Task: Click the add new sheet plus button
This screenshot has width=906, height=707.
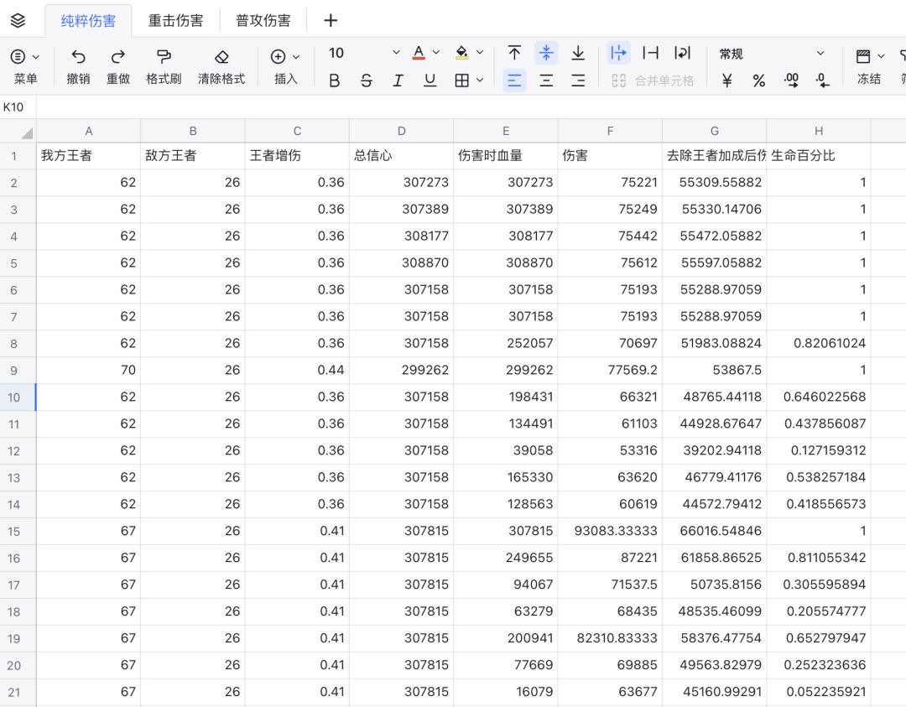Action: click(331, 21)
